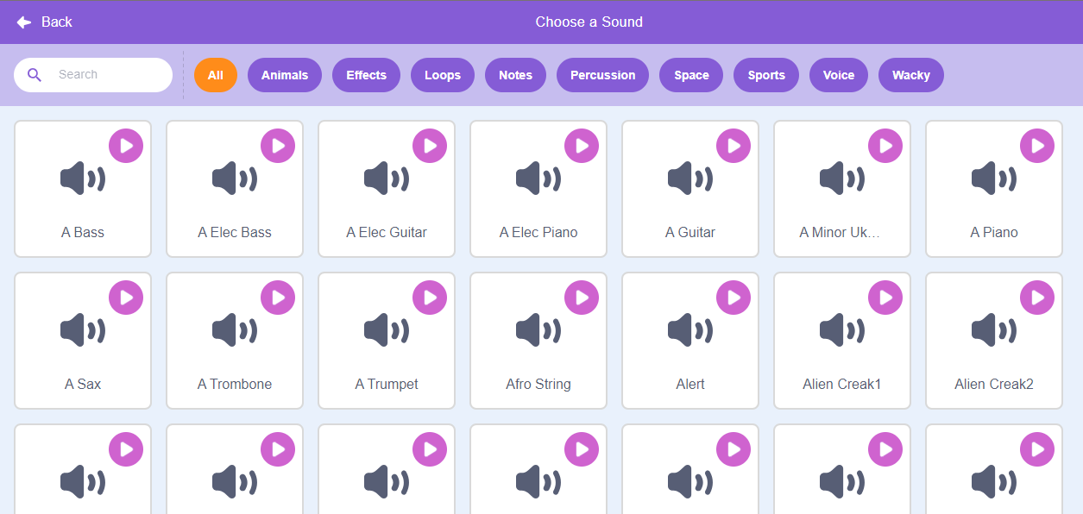Click the back arrow icon
Image resolution: width=1083 pixels, height=514 pixels.
pyautogui.click(x=24, y=22)
